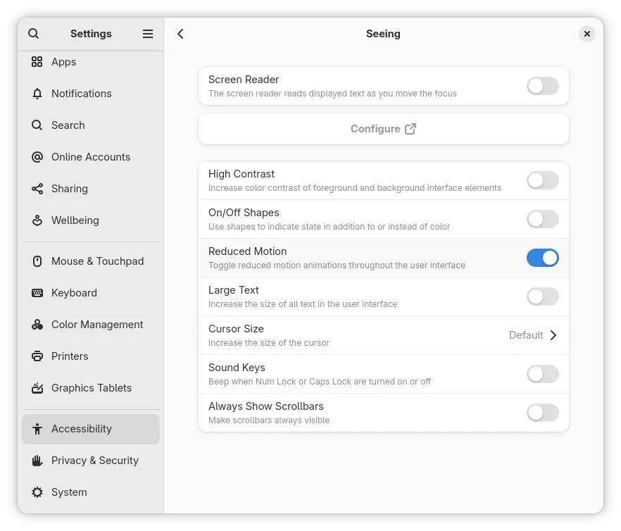Click the Notifications bell icon
621x531 pixels.
click(x=37, y=94)
